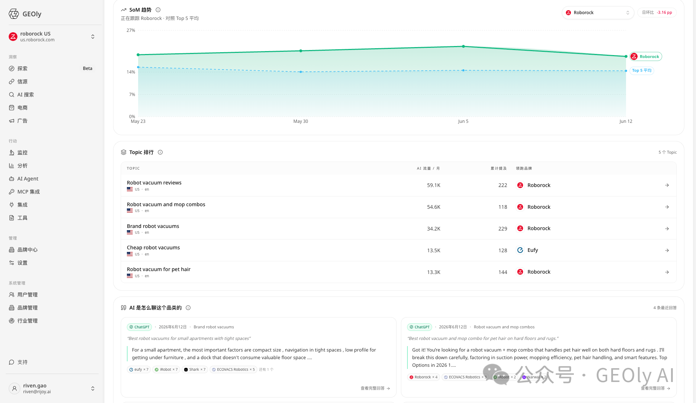Click the 领跑品牌 column header
696x403 pixels.
(x=524, y=169)
